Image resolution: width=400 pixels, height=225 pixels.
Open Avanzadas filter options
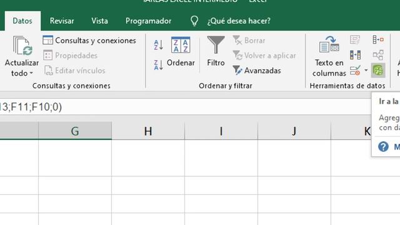coord(257,71)
